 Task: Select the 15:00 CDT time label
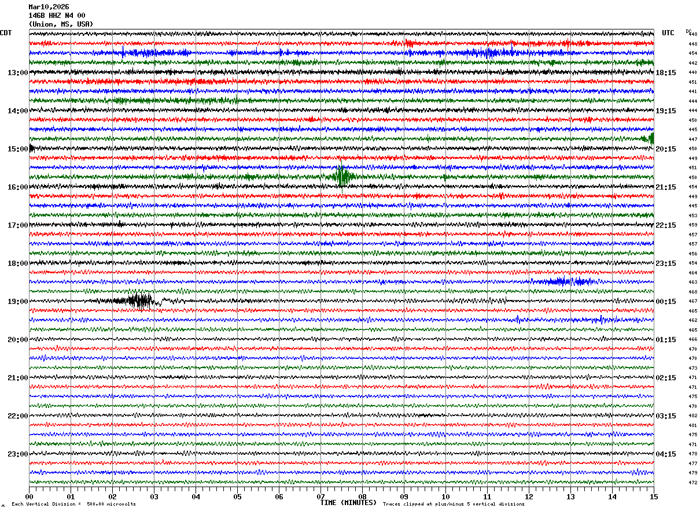tap(17, 149)
